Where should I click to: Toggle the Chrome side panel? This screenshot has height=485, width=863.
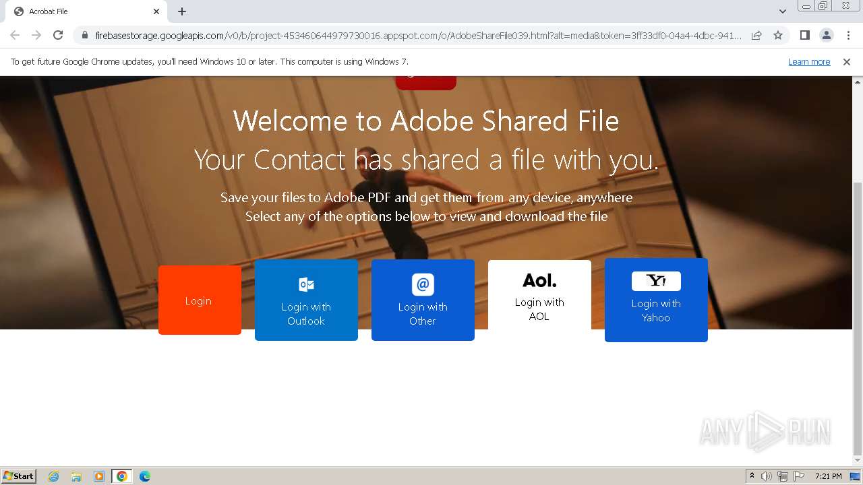(x=804, y=35)
